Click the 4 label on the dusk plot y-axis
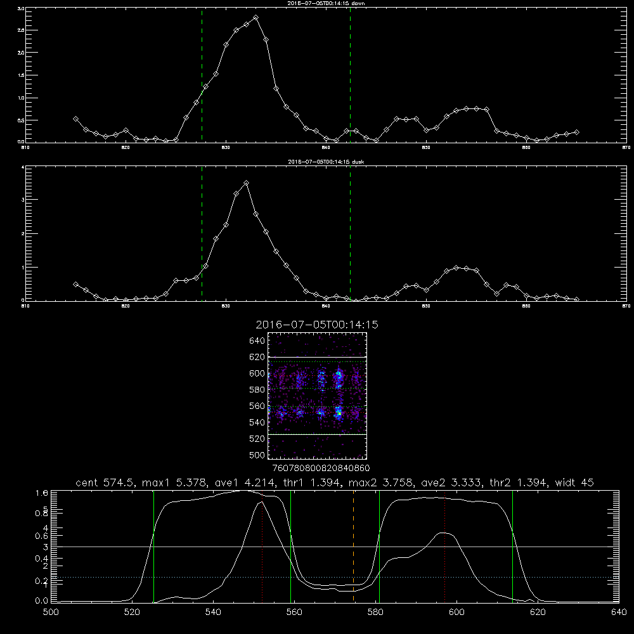634x634 pixels. pos(23,167)
